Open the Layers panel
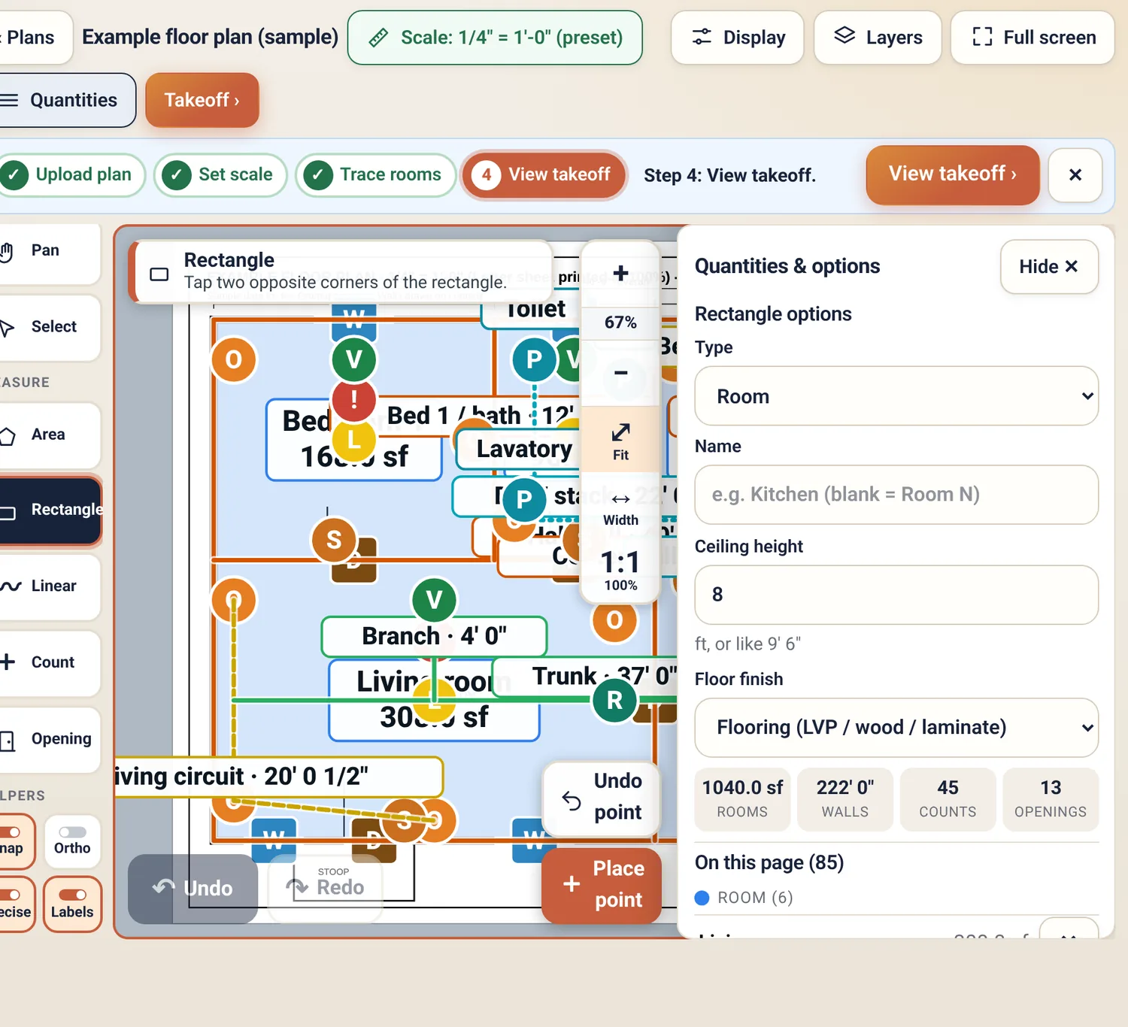 pos(878,38)
